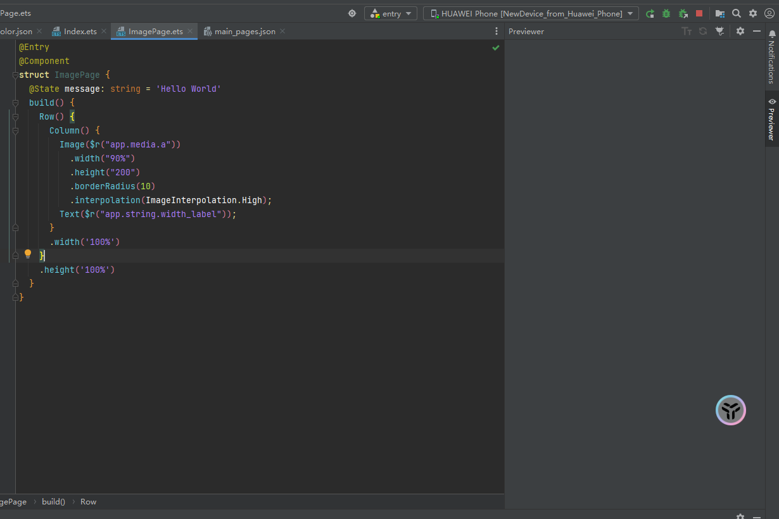Open the entry module configuration dropdown
Screen dimensions: 779x519
[x=391, y=13]
